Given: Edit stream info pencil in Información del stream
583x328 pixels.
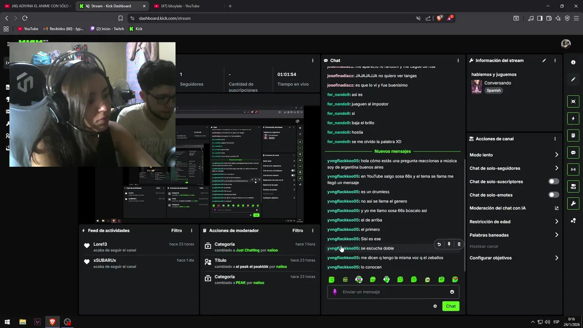Looking at the screenshot, I should [544, 60].
